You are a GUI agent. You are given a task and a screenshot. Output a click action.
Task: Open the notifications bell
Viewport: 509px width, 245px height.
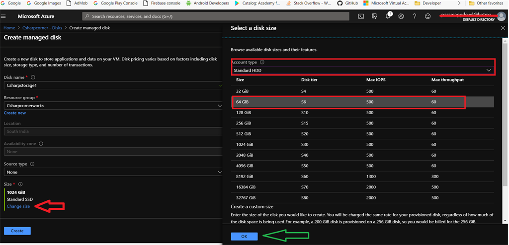388,16
